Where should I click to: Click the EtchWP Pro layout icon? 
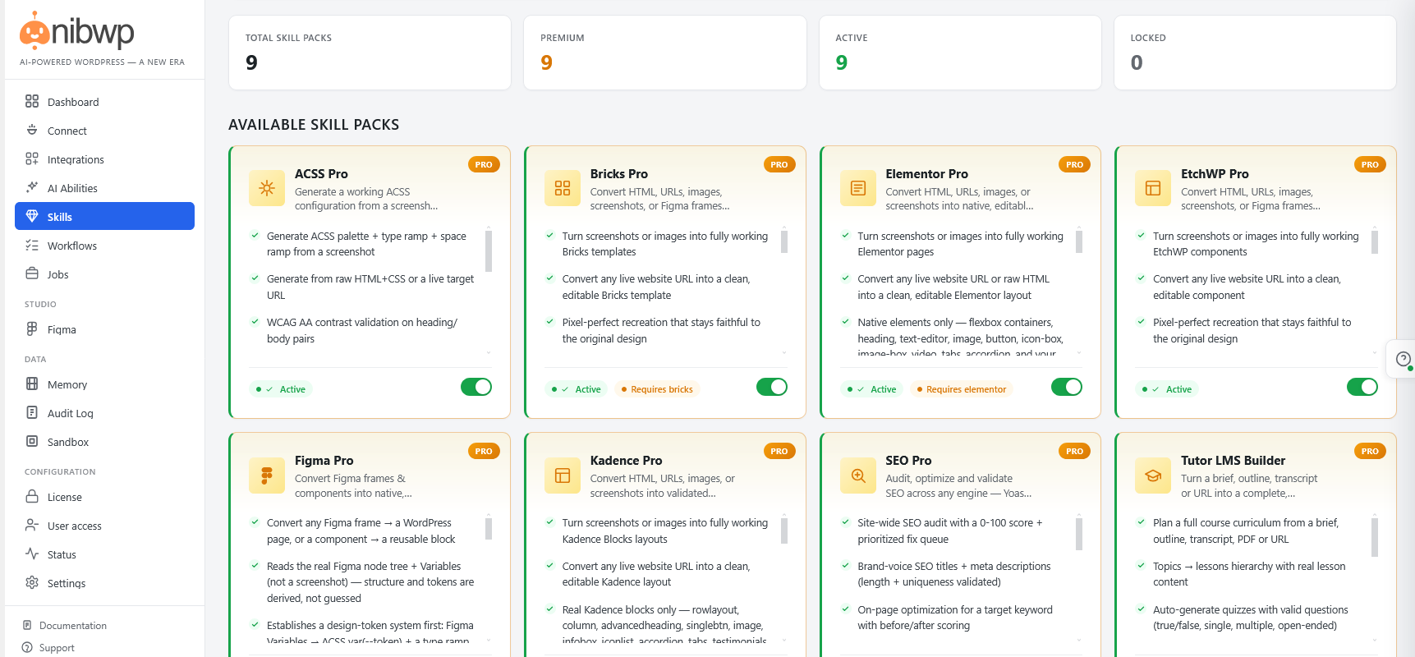pos(1153,188)
